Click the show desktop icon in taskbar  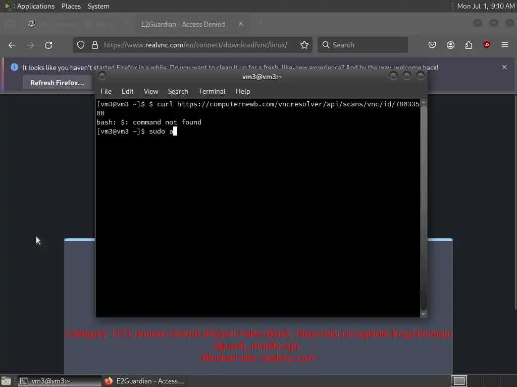click(6, 381)
